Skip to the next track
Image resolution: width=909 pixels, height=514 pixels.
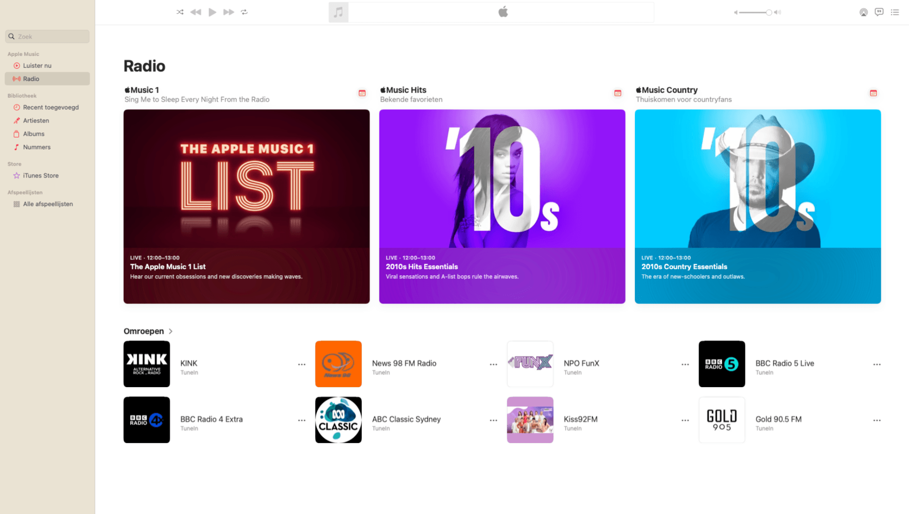[229, 12]
